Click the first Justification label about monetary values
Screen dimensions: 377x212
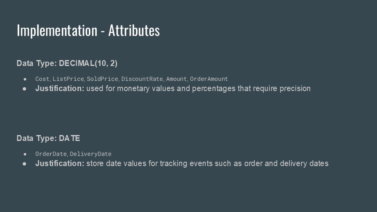(x=60, y=88)
